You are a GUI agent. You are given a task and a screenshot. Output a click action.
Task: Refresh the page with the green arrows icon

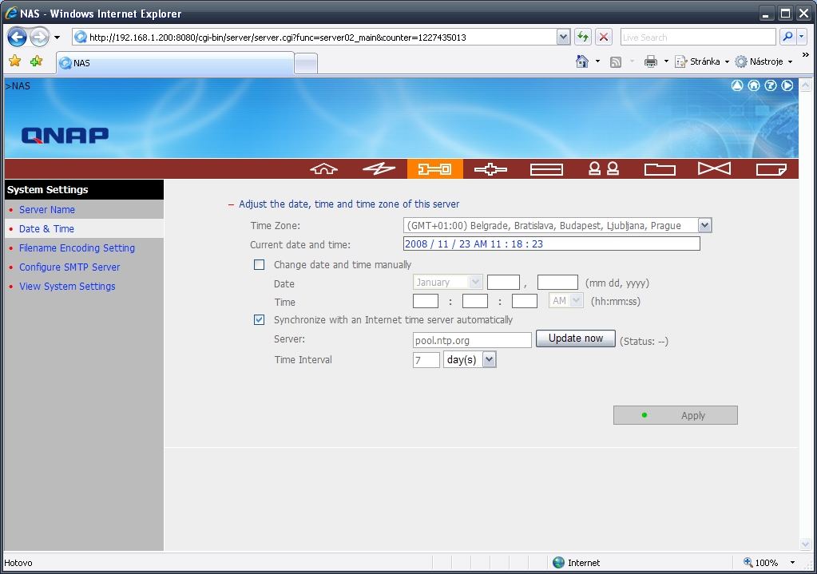[x=582, y=37]
